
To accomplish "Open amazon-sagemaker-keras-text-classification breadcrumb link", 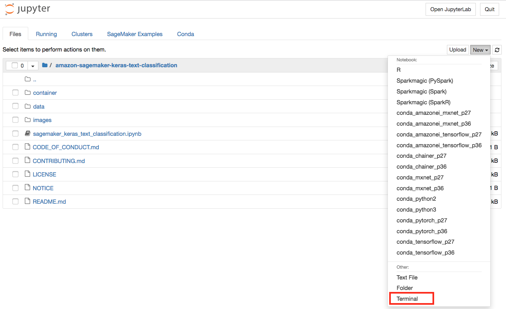I will tap(116, 65).
